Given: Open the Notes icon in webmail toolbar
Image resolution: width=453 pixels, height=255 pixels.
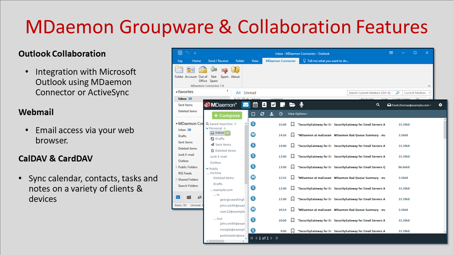Looking at the screenshot, I should click(x=282, y=105).
